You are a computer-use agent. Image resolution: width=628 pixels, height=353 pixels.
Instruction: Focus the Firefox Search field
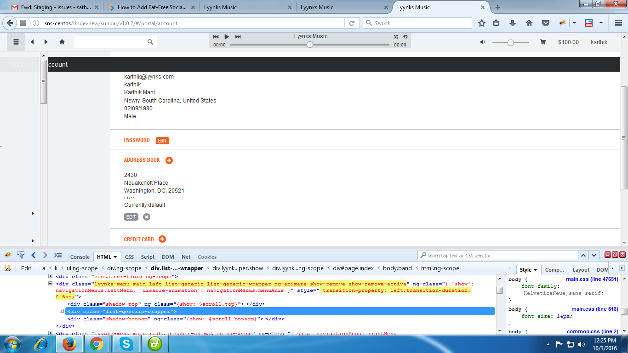pos(417,23)
